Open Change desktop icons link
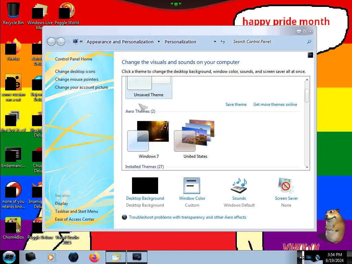352x264 pixels. coord(75,71)
